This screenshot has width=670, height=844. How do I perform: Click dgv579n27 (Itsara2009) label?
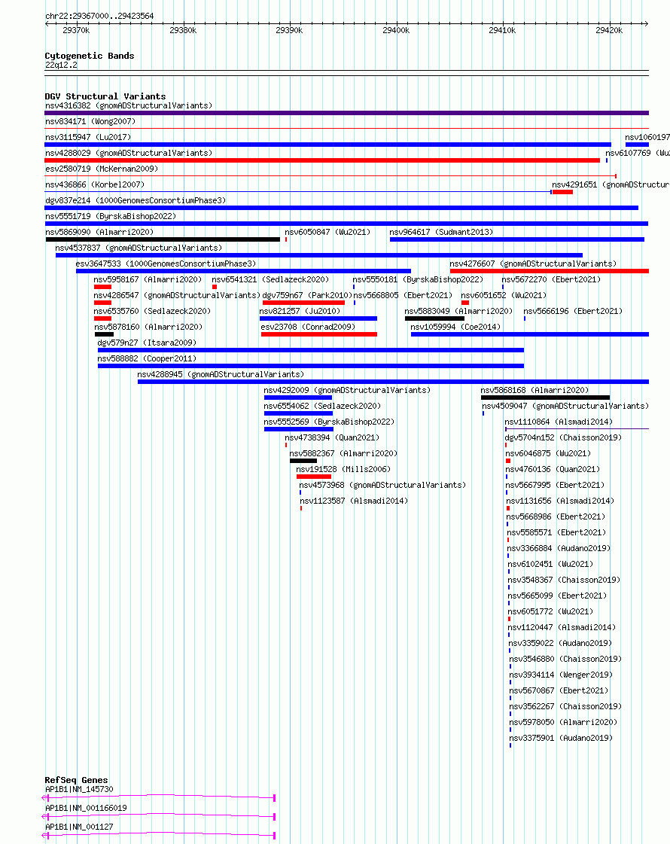coord(147,343)
